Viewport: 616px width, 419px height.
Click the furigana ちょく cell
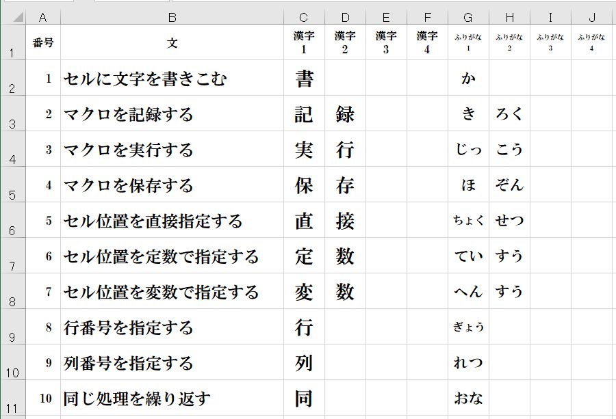click(468, 220)
